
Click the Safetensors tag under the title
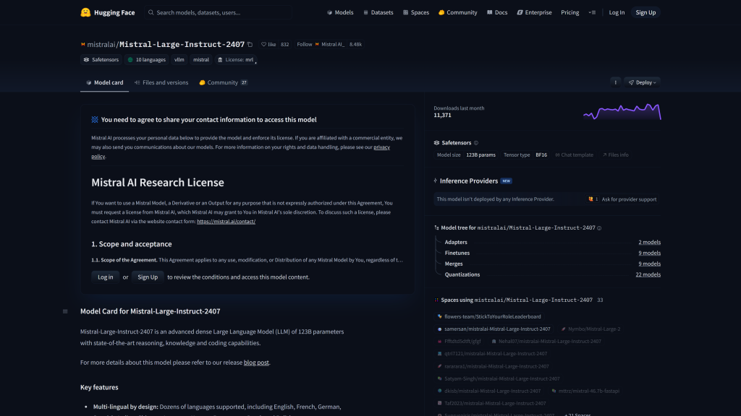pyautogui.click(x=101, y=60)
